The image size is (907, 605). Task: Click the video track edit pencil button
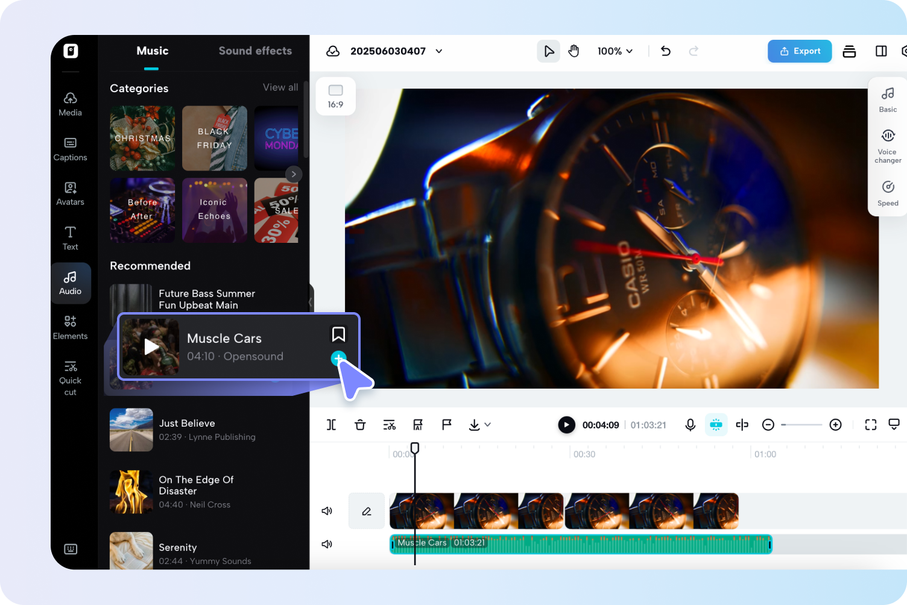pos(367,511)
